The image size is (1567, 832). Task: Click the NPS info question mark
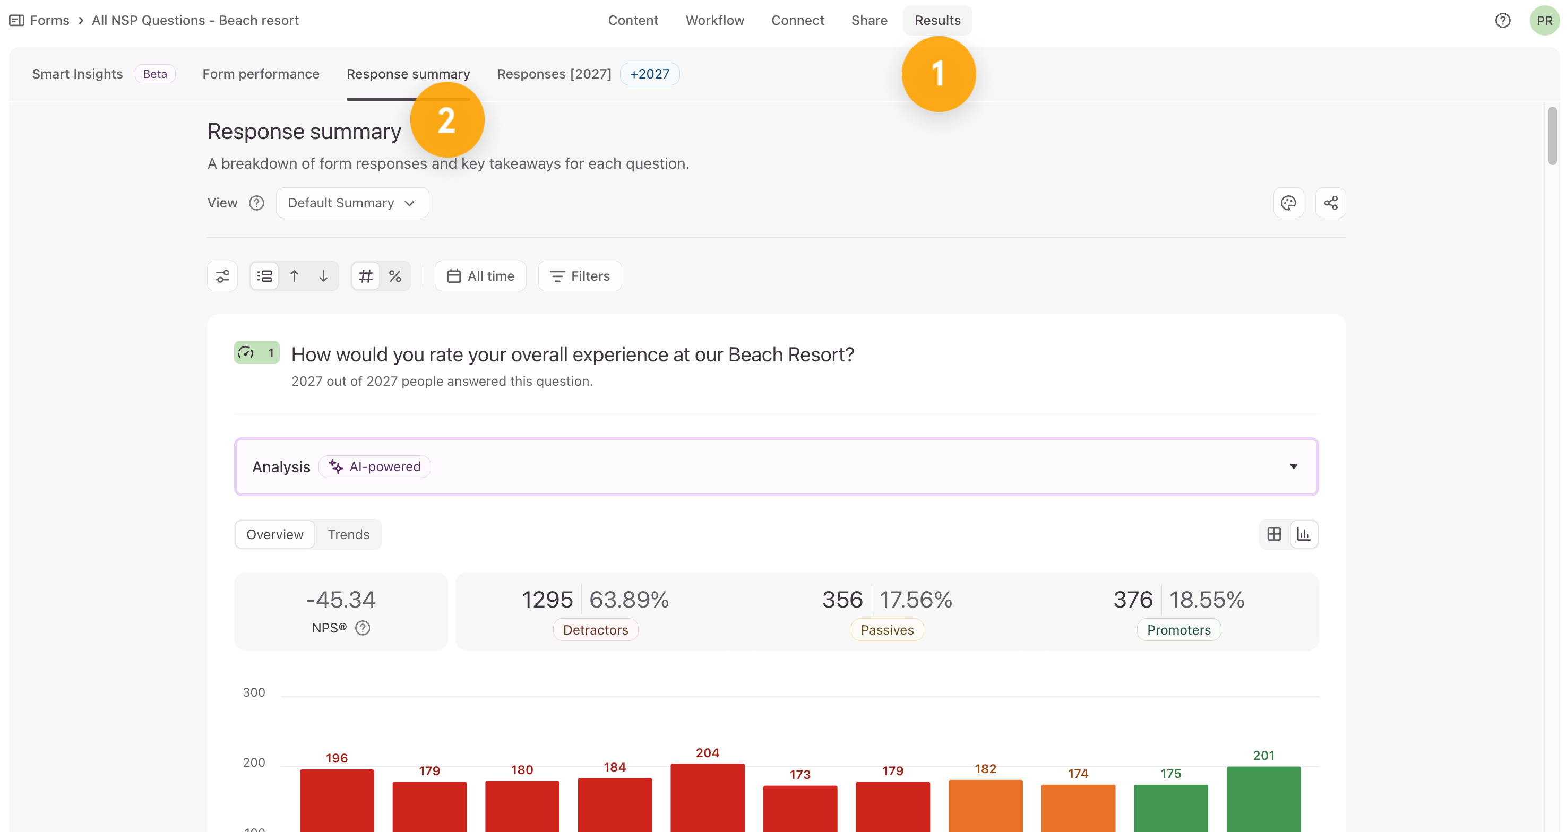click(363, 628)
